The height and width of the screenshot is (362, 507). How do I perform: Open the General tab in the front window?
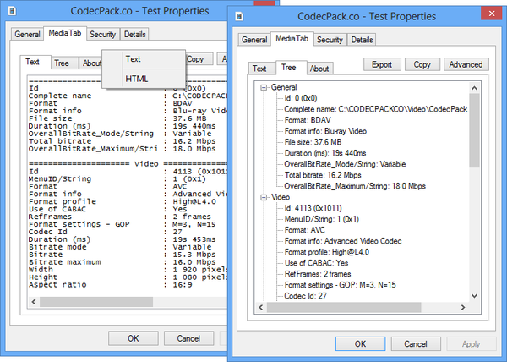click(254, 40)
